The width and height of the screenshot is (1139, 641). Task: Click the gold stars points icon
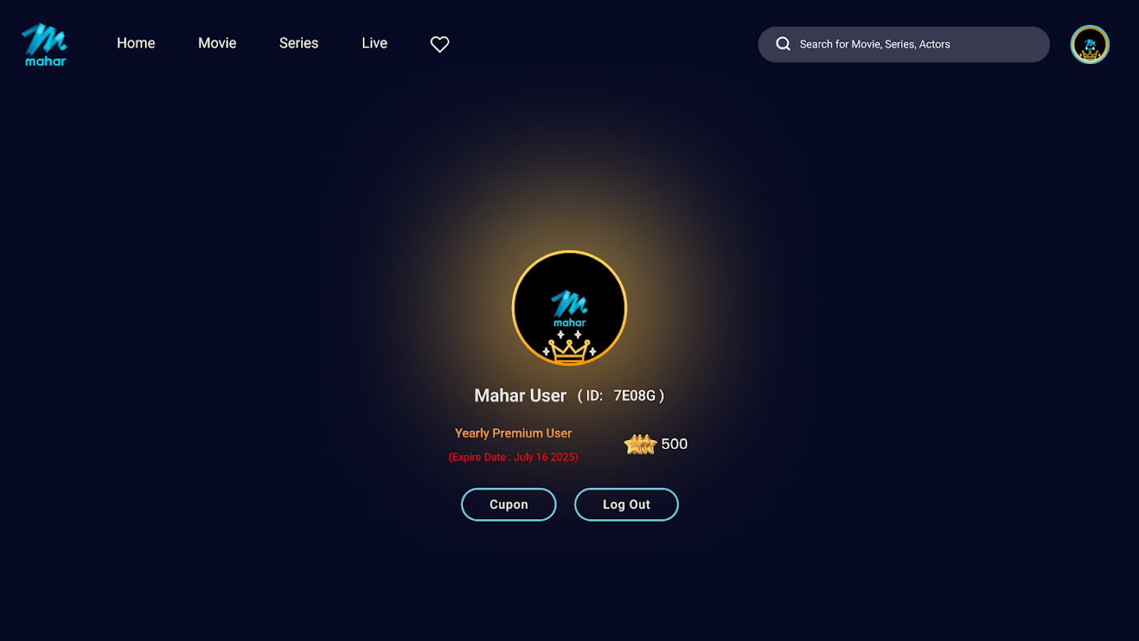click(x=640, y=445)
